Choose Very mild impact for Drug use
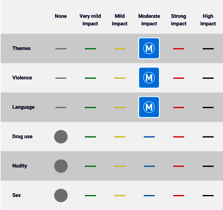This screenshot has width=223, height=210. [x=90, y=137]
